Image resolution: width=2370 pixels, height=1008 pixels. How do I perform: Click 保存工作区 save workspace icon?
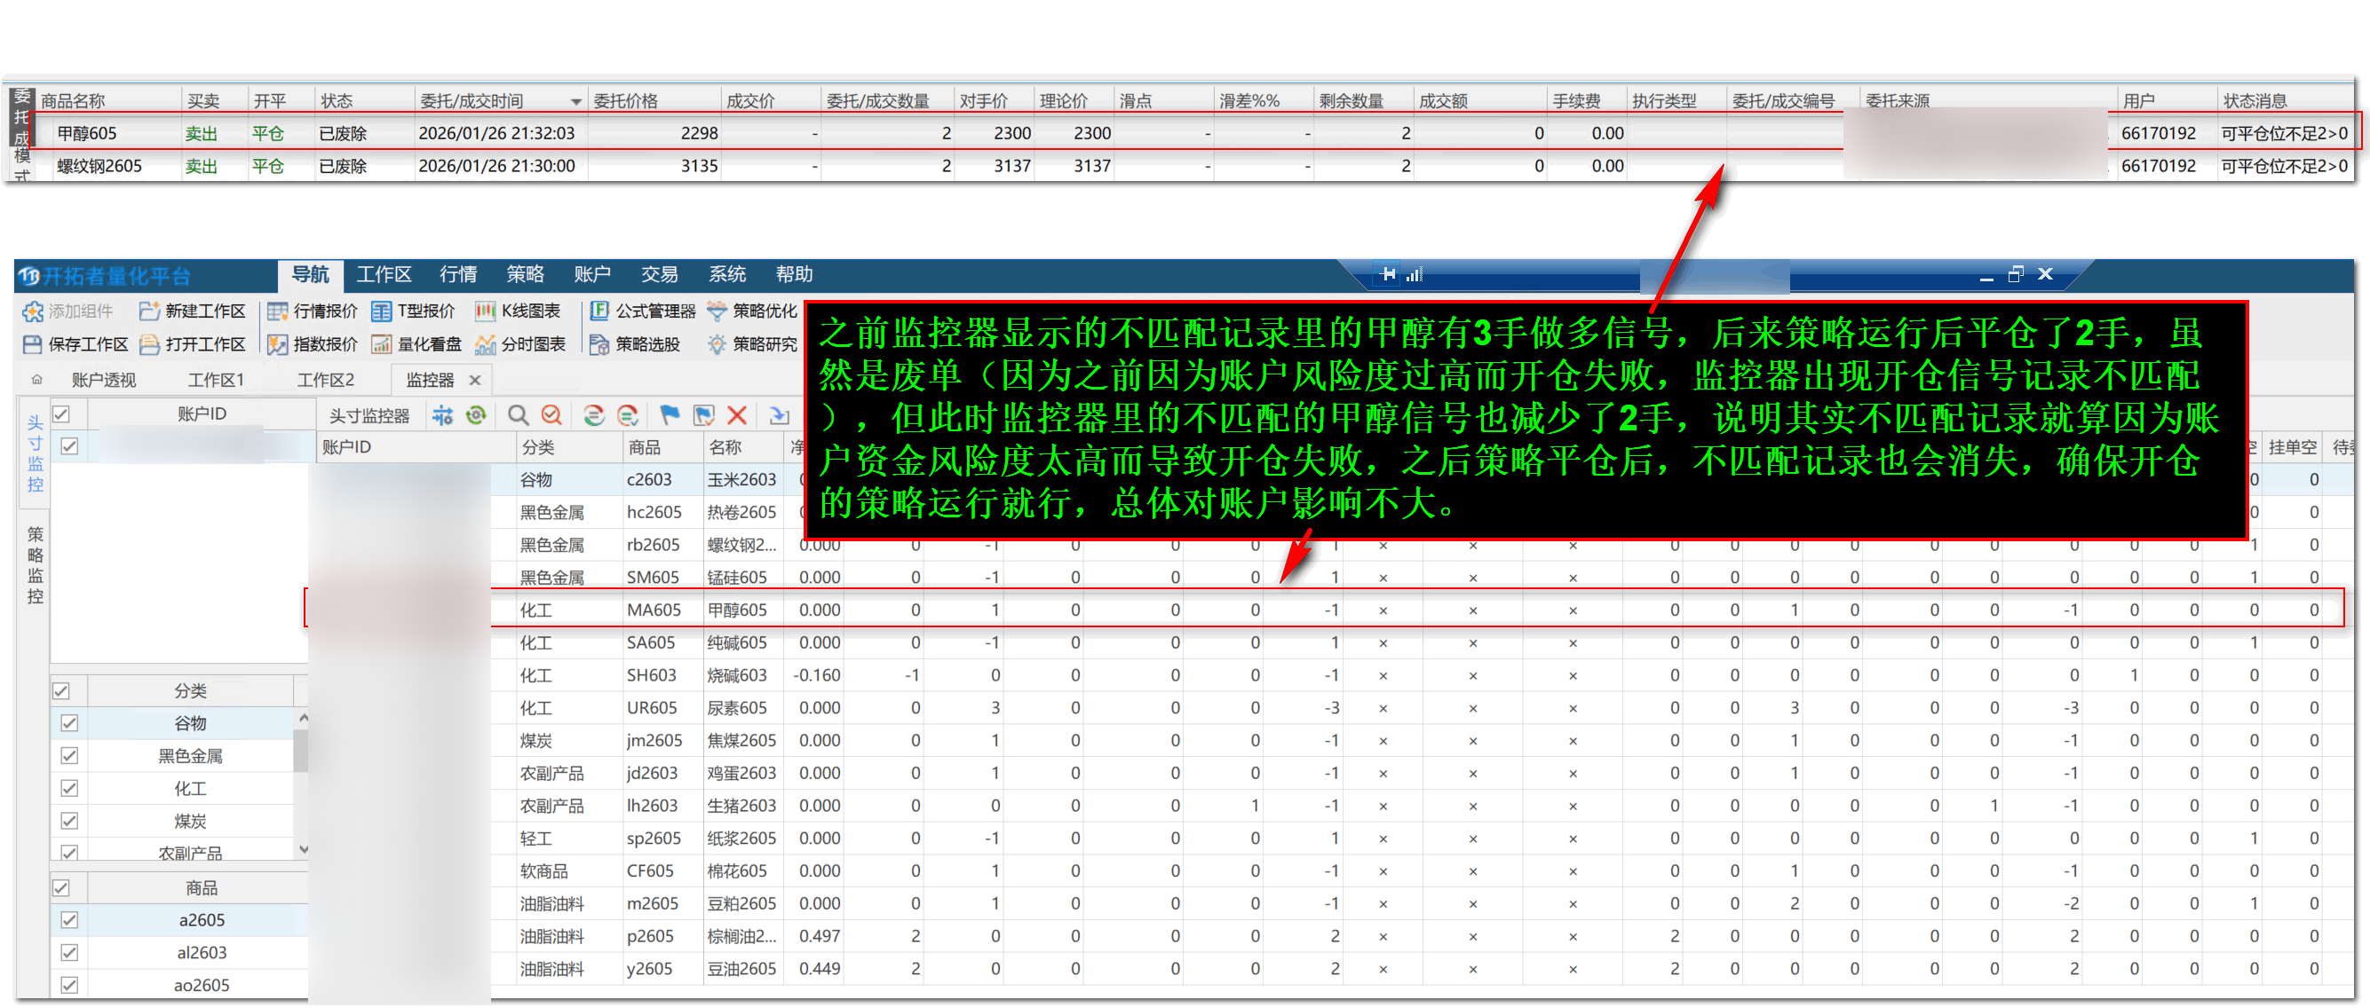click(32, 344)
